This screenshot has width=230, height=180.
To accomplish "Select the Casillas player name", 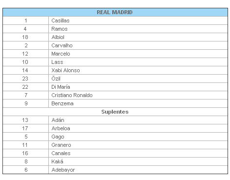I will pyautogui.click(x=61, y=20).
